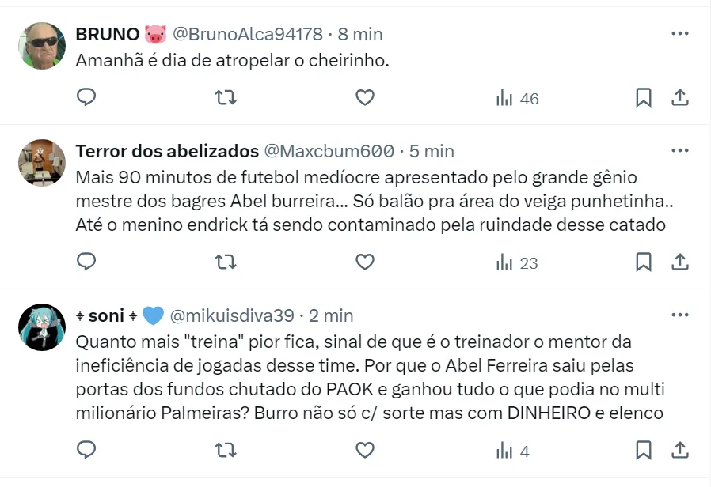The height and width of the screenshot is (487, 711).
Task: Retweet BRUNO's post about cheirinho
Action: point(226,97)
